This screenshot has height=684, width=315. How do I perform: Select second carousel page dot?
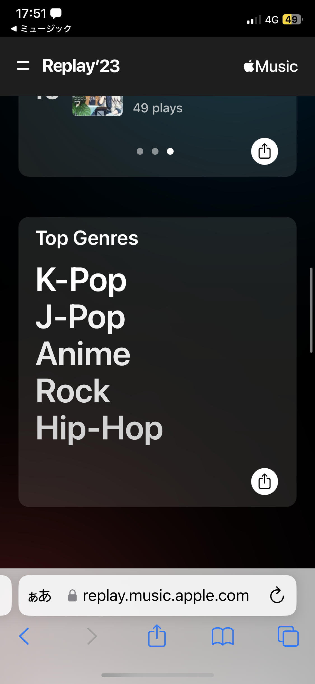pos(155,151)
